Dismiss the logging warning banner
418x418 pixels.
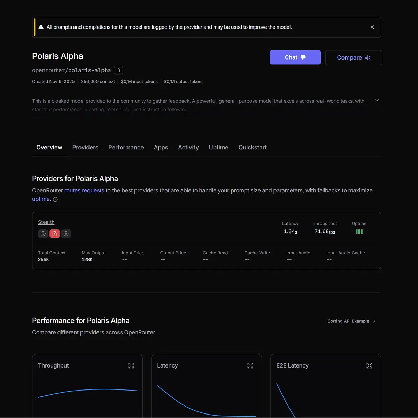pyautogui.click(x=372, y=27)
